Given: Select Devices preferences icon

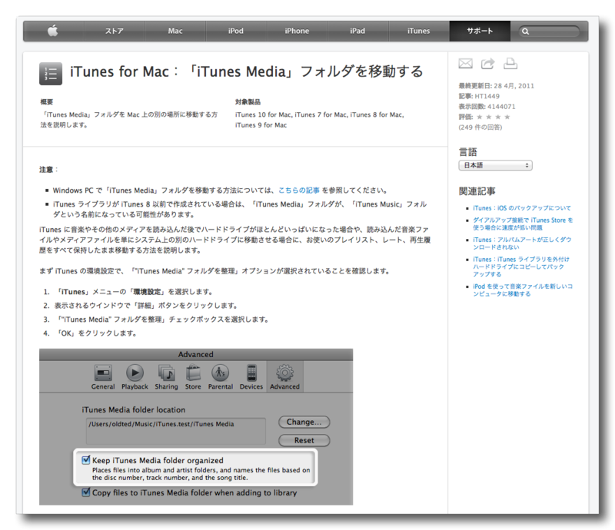Looking at the screenshot, I should (251, 377).
